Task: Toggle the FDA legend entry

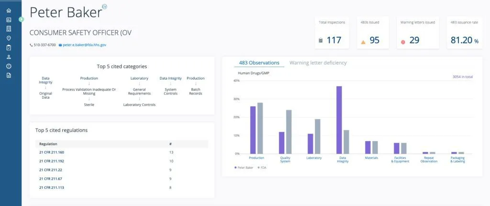Action: (x=262, y=167)
